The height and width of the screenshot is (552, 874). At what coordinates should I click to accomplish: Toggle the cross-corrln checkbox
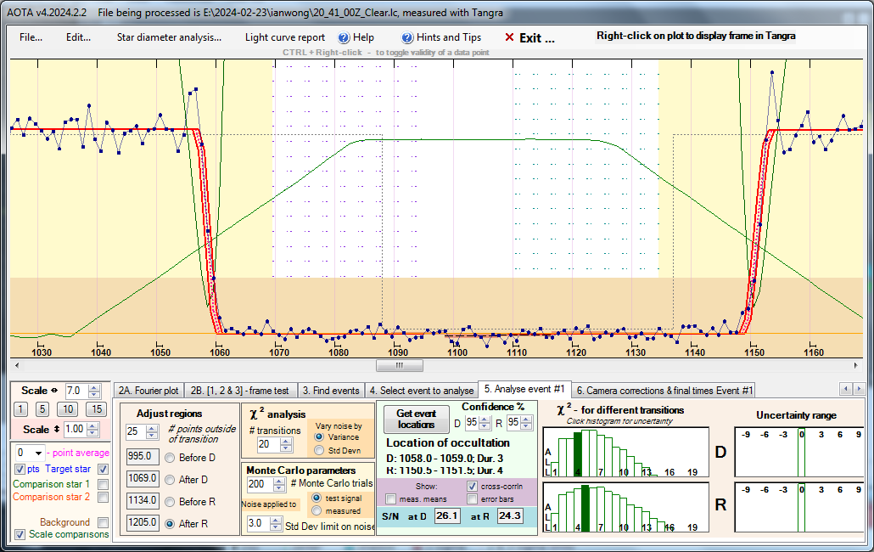tap(473, 486)
